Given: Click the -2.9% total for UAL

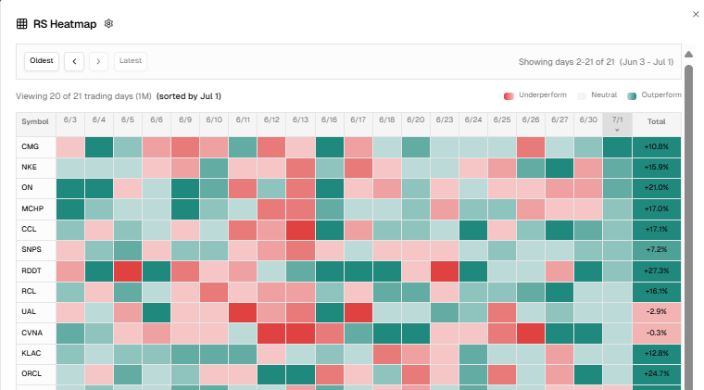Looking at the screenshot, I should (657, 311).
